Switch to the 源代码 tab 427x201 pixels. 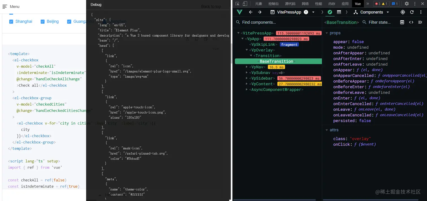tap(290, 4)
